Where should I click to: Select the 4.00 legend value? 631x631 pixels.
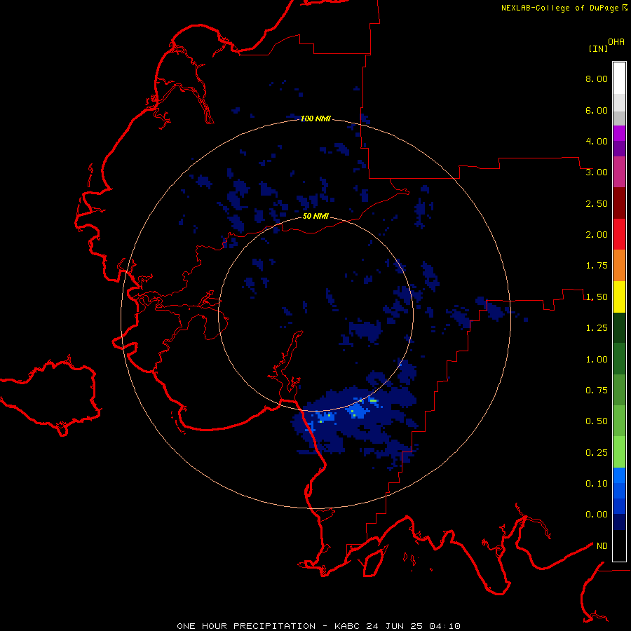[597, 141]
